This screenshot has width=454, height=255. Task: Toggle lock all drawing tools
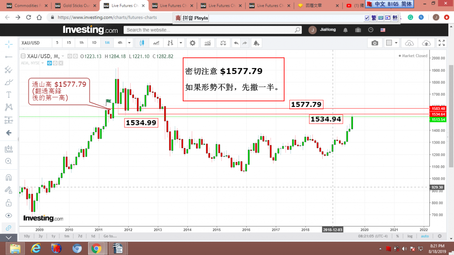[8, 203]
